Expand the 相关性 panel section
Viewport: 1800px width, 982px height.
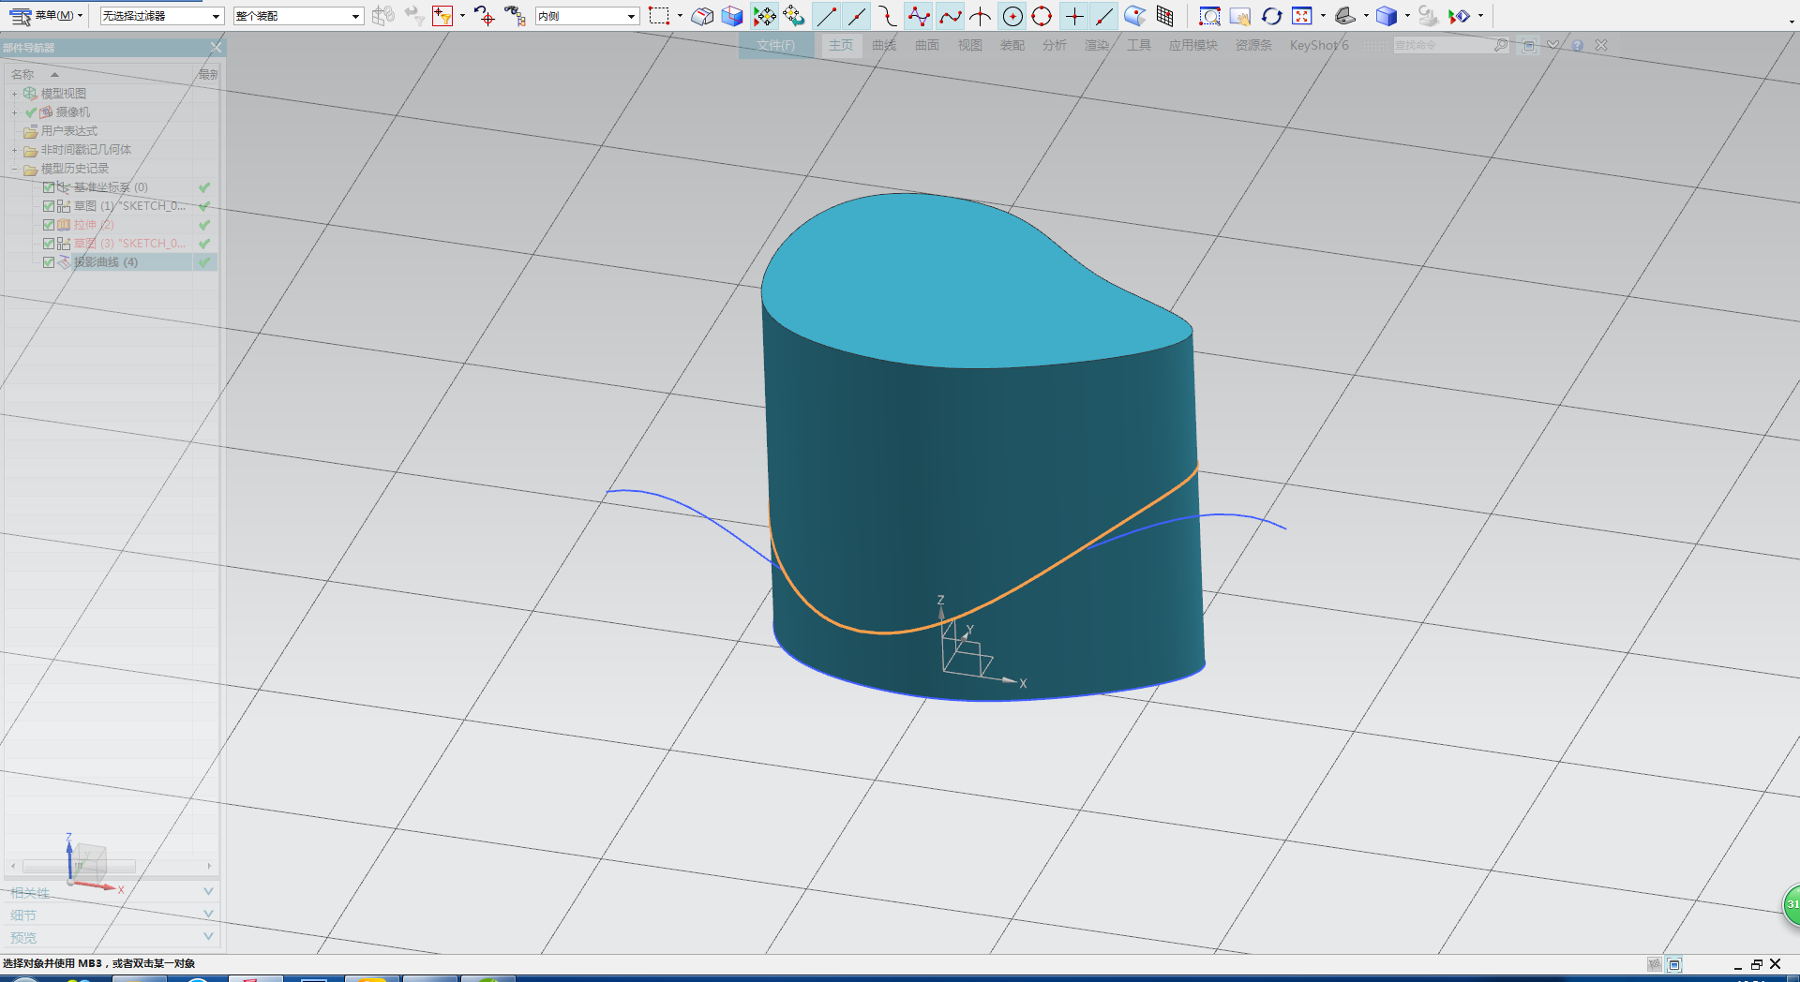[112, 892]
